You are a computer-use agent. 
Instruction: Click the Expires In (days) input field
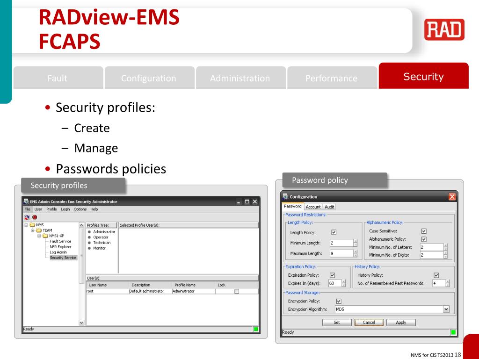tap(335, 283)
